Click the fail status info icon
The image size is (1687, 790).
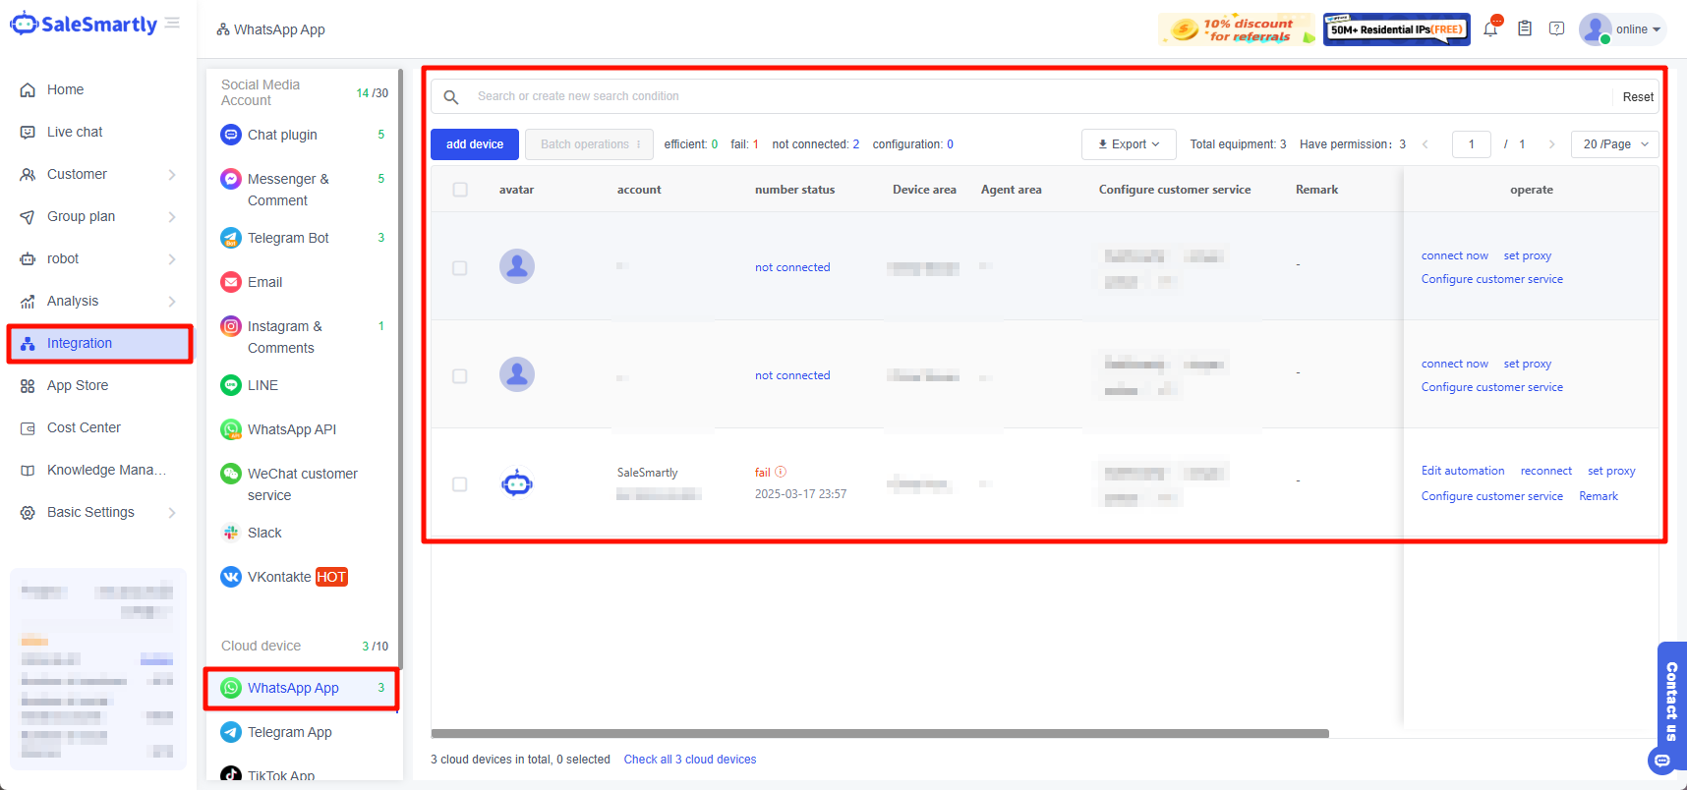click(x=781, y=472)
